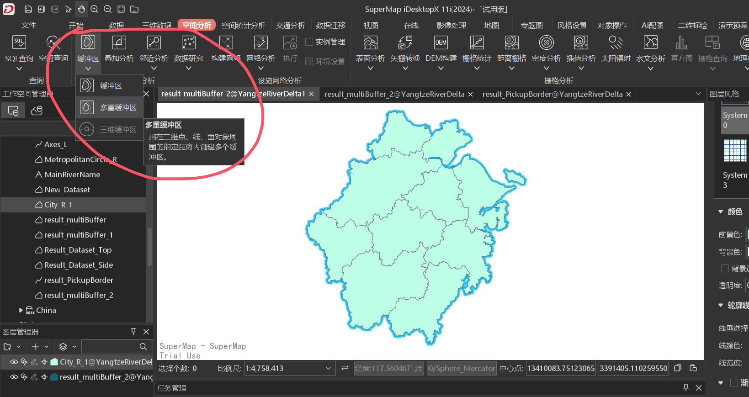This screenshot has width=749, height=397.
Task: Click the 距离栅格 distance raster icon
Action: [x=511, y=42]
